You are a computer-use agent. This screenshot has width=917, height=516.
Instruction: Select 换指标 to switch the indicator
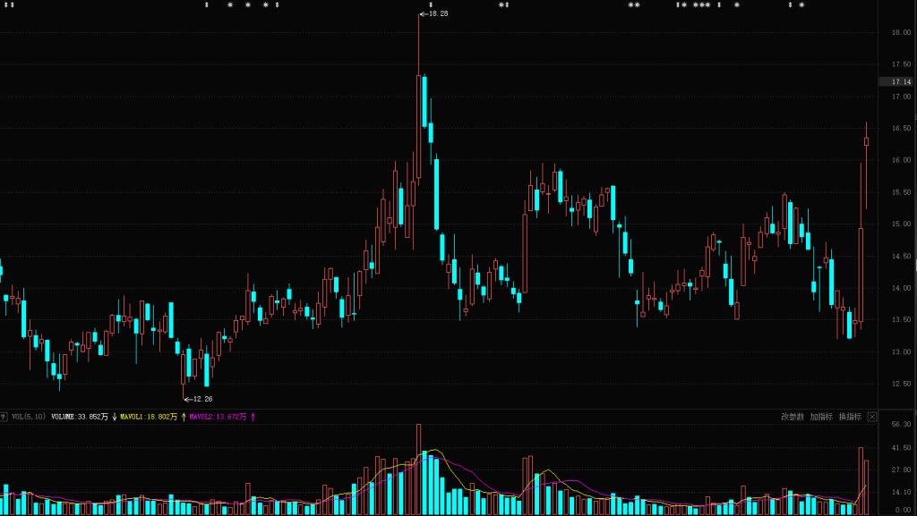[x=850, y=417]
